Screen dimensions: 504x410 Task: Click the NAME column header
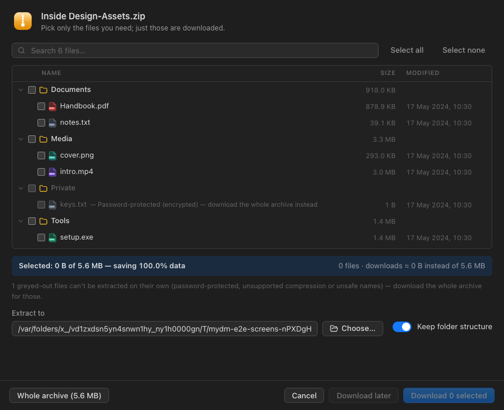coord(52,73)
